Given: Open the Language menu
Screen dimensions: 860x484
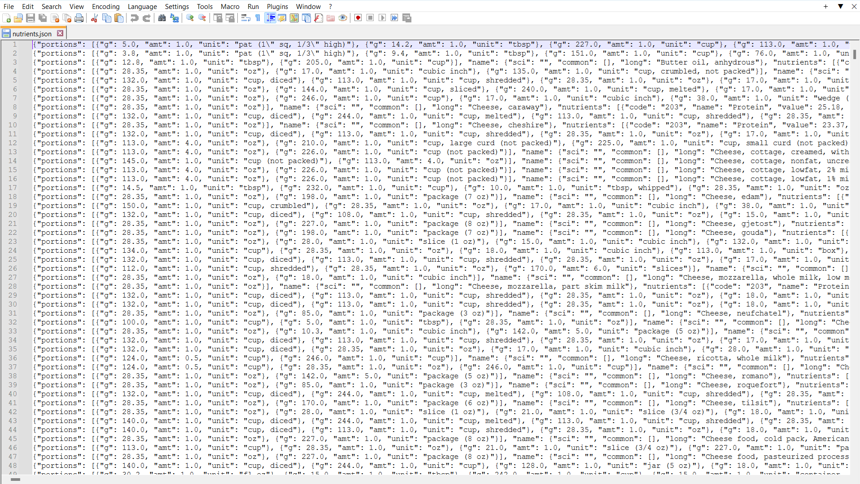Looking at the screenshot, I should coord(142,6).
